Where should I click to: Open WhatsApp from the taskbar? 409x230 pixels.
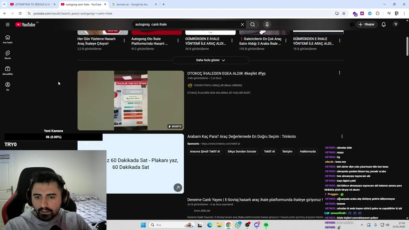click(238, 225)
